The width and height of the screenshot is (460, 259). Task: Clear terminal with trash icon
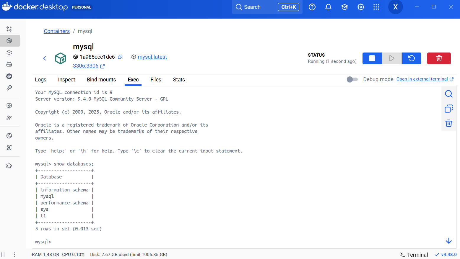(x=449, y=123)
